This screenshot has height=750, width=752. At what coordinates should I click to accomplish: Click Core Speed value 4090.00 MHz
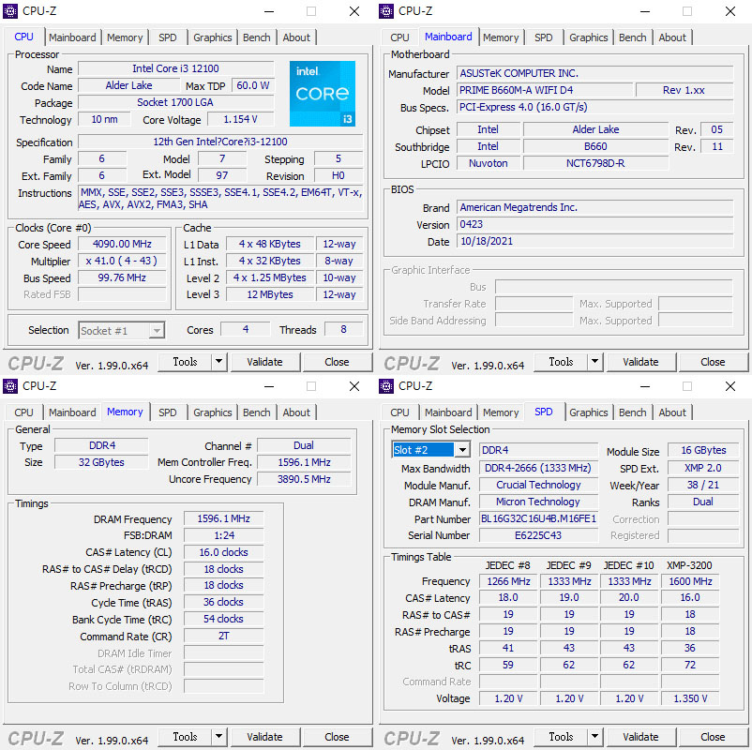tap(122, 244)
